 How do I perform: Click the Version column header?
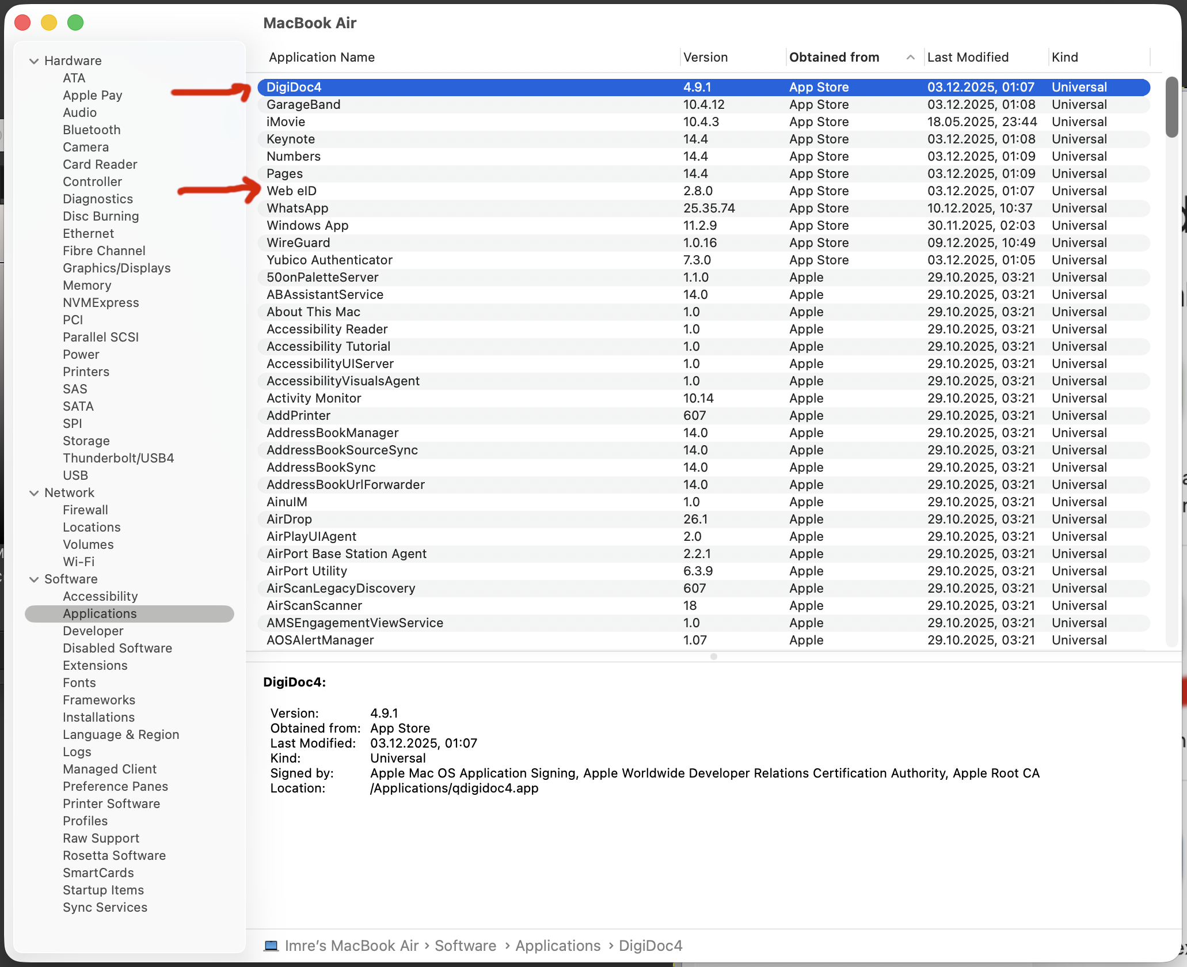click(x=705, y=57)
